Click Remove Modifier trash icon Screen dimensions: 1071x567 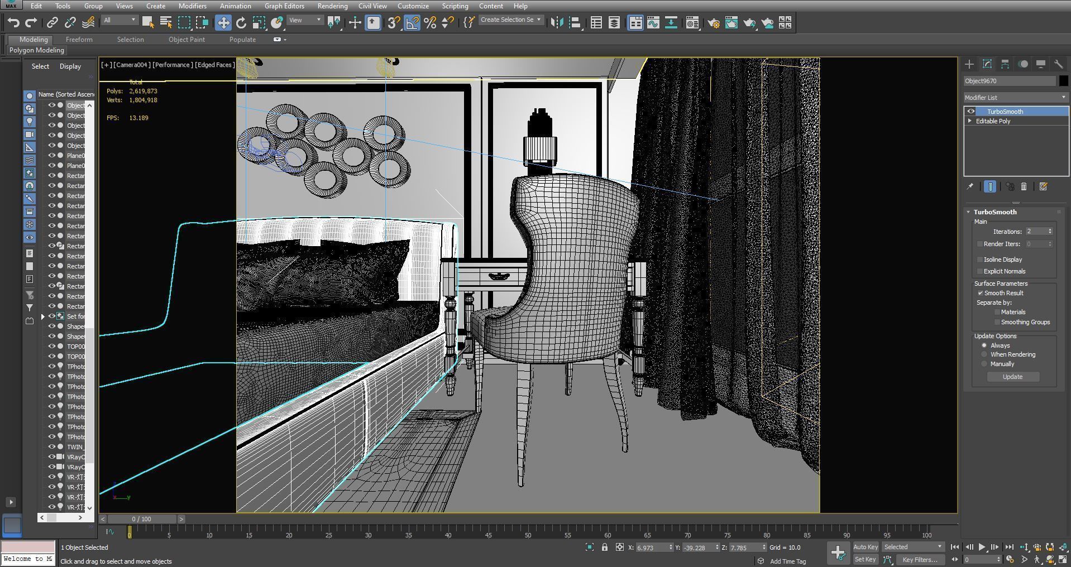(1024, 186)
